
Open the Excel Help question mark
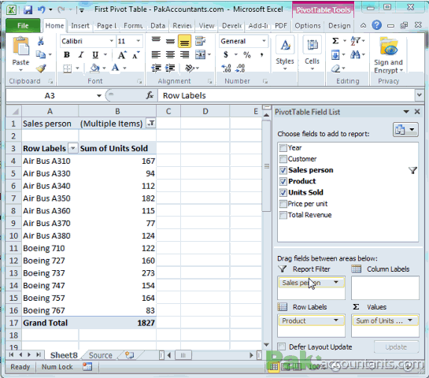pos(377,25)
